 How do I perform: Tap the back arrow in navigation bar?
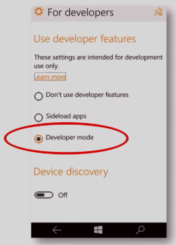(57, 230)
